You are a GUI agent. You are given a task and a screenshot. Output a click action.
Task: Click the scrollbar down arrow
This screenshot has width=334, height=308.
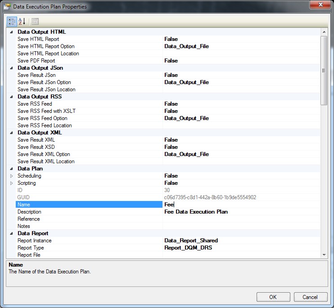click(x=324, y=254)
